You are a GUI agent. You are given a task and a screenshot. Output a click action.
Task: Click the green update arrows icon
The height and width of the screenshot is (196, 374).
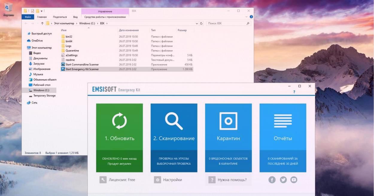coord(119,121)
